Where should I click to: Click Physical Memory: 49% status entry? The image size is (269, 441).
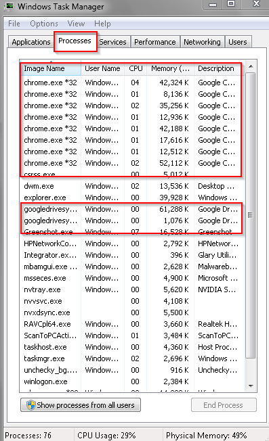click(x=206, y=436)
